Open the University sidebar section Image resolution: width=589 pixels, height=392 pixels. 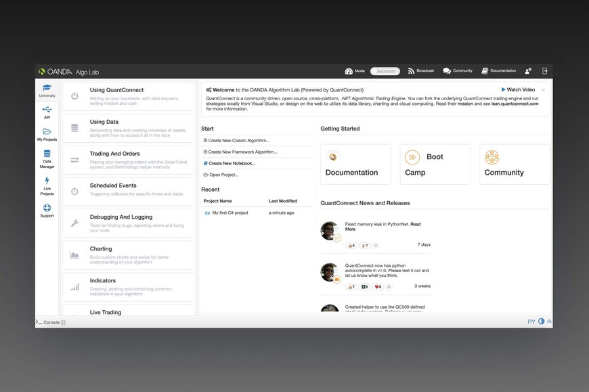(47, 90)
